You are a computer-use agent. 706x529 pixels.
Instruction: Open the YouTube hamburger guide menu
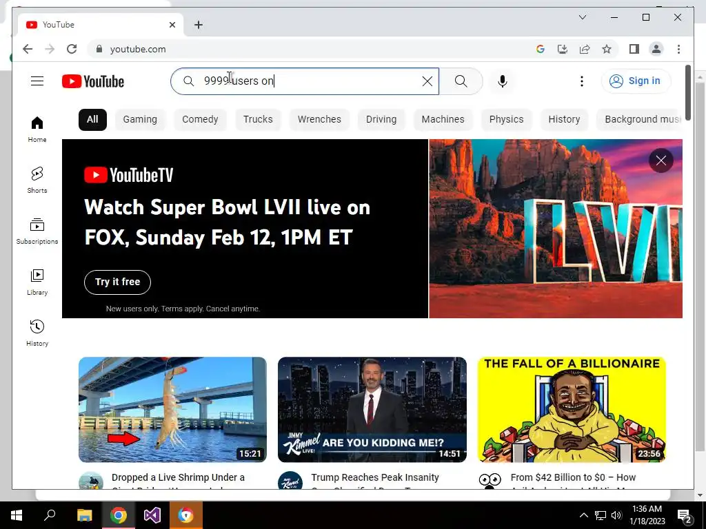[x=37, y=81]
